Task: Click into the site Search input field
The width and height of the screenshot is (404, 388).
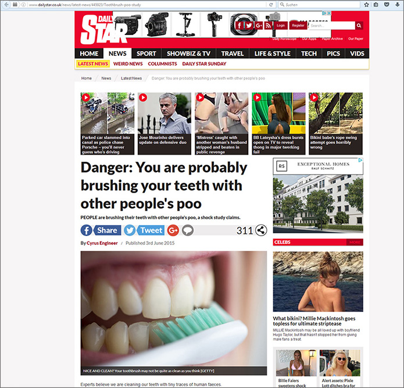Action: click(x=332, y=26)
